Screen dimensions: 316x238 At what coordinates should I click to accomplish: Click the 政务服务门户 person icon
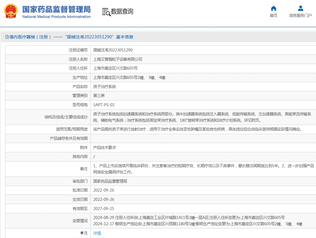click(300, 8)
